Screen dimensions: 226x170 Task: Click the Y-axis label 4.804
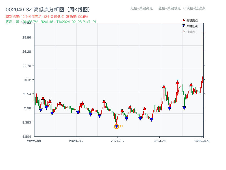point(27,137)
